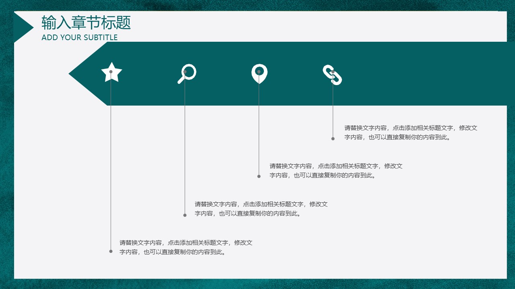Select the dot under the magnifier icon

pyautogui.click(x=185, y=216)
